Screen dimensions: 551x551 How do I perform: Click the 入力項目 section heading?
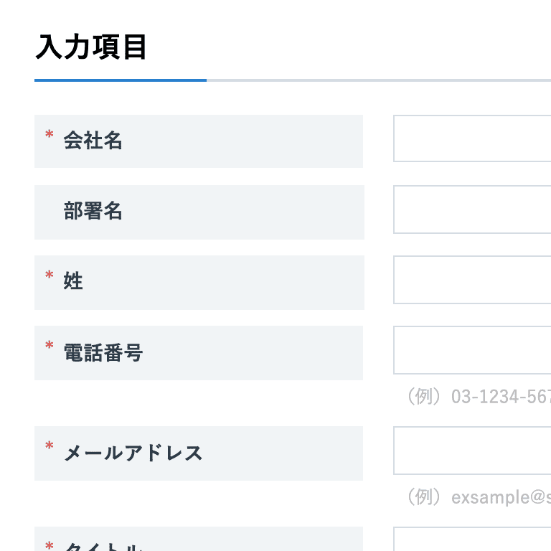click(91, 47)
